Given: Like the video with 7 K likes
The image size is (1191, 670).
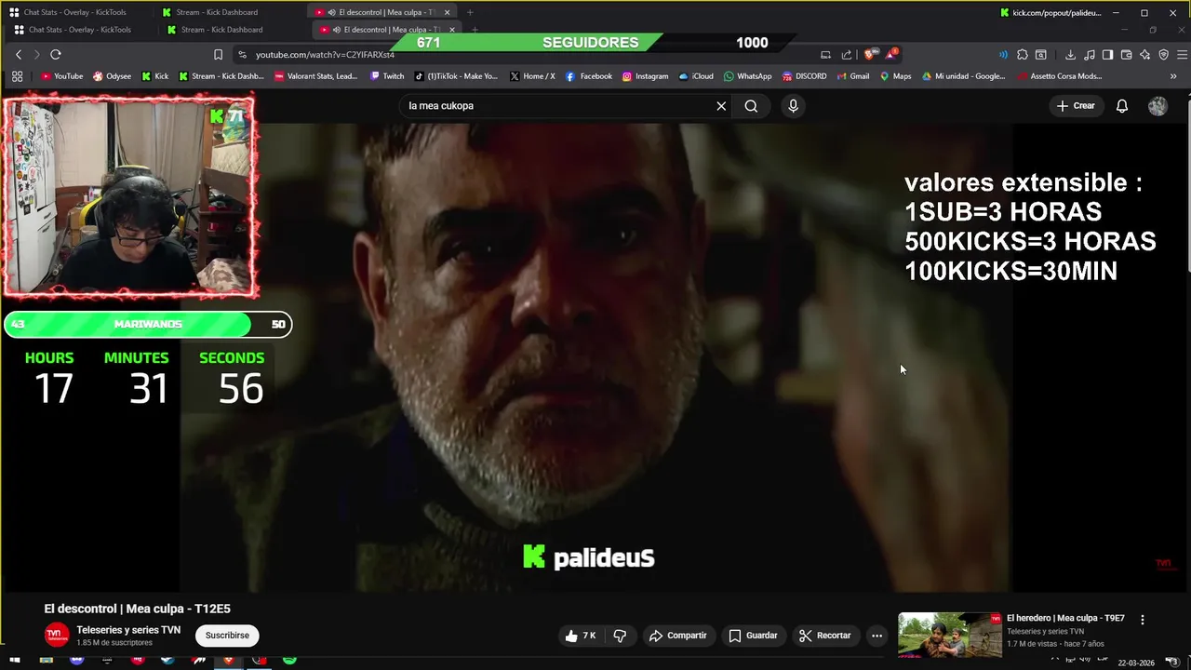Looking at the screenshot, I should (x=580, y=636).
